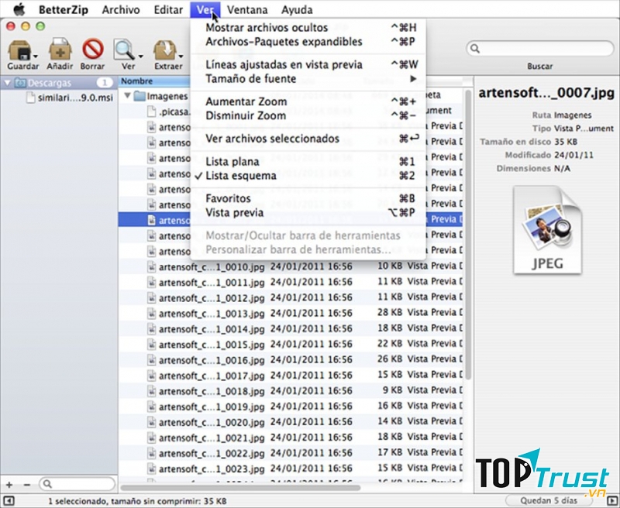The image size is (620, 508).
Task: Click the icon of artensoft_c...1_0022.jpg
Action: point(151,453)
